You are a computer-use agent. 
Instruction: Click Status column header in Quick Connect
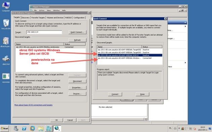(x=152, y=47)
